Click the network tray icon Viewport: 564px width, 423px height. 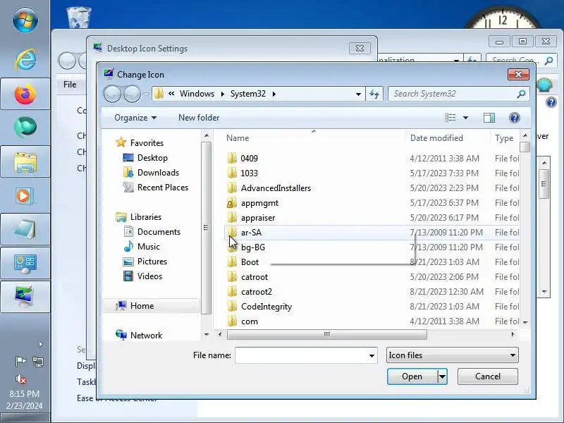click(x=38, y=361)
